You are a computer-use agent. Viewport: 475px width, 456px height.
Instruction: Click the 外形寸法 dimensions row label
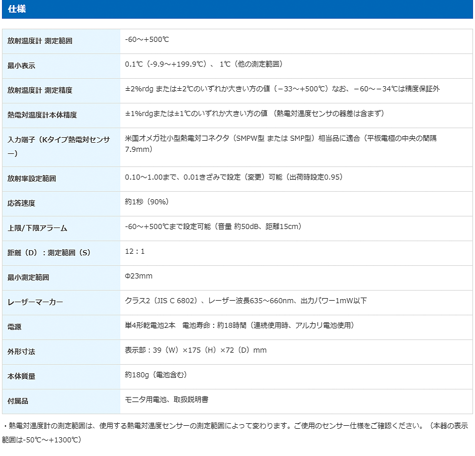pos(21,352)
